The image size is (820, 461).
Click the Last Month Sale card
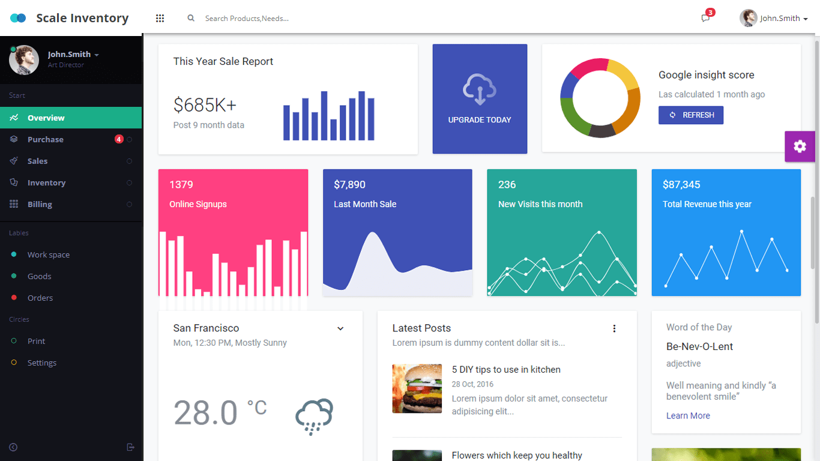tap(397, 232)
